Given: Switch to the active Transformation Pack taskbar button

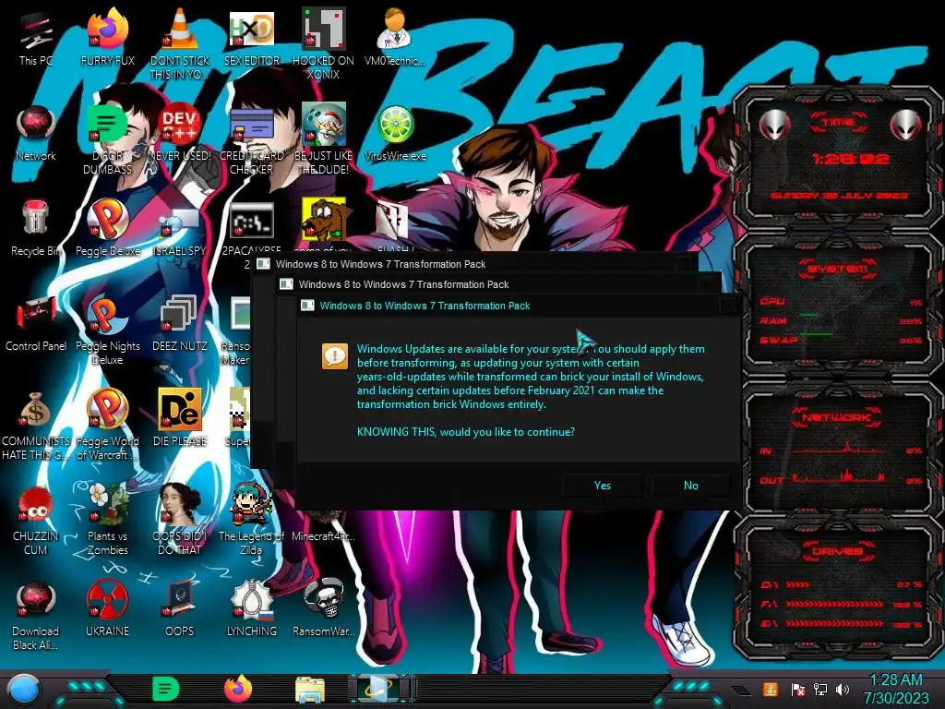Looking at the screenshot, I should (x=382, y=689).
